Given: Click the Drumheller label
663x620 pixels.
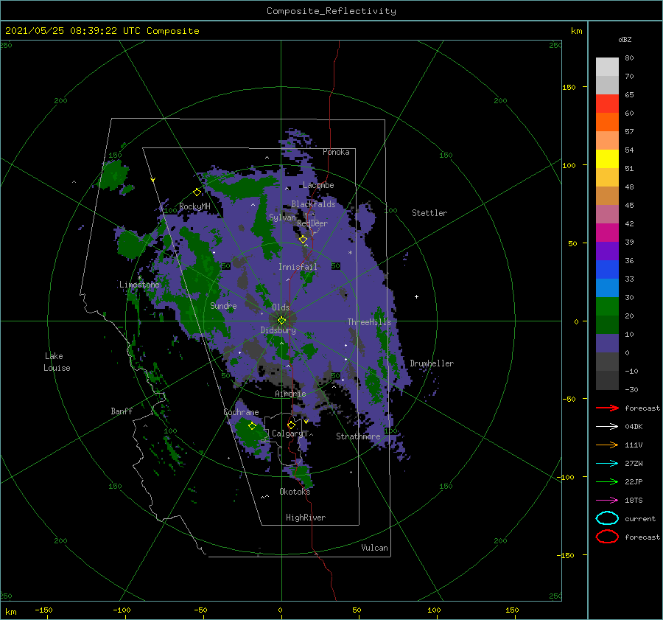Looking at the screenshot, I should [432, 363].
